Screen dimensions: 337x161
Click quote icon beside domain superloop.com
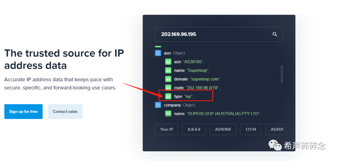[x=168, y=79]
